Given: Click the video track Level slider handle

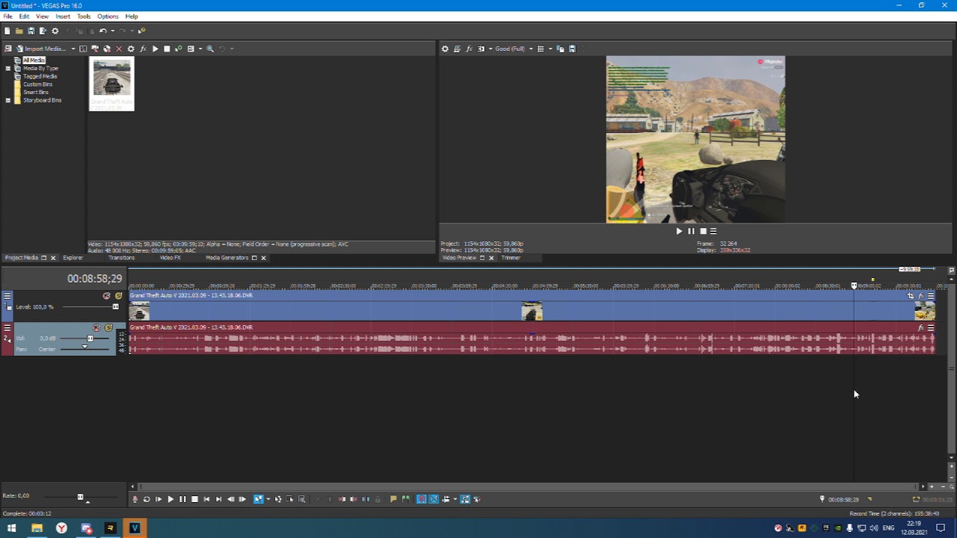Looking at the screenshot, I should tap(116, 306).
